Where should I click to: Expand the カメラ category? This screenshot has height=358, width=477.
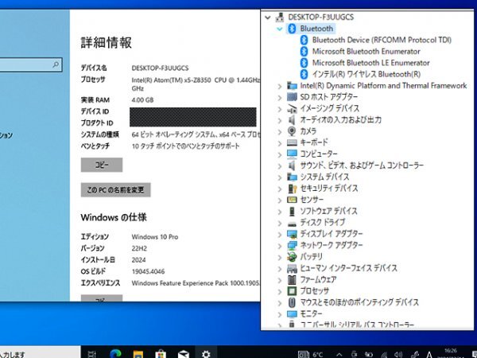280,132
